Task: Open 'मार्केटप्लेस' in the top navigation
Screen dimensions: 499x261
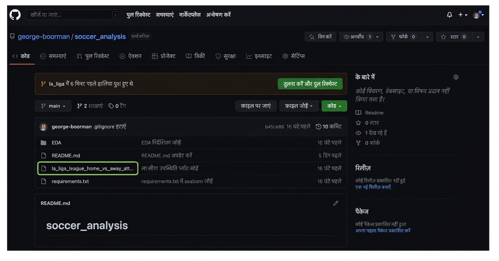Action: (190, 15)
